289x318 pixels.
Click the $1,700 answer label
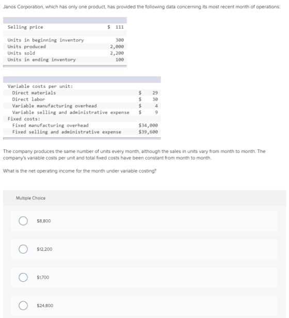tap(43, 277)
